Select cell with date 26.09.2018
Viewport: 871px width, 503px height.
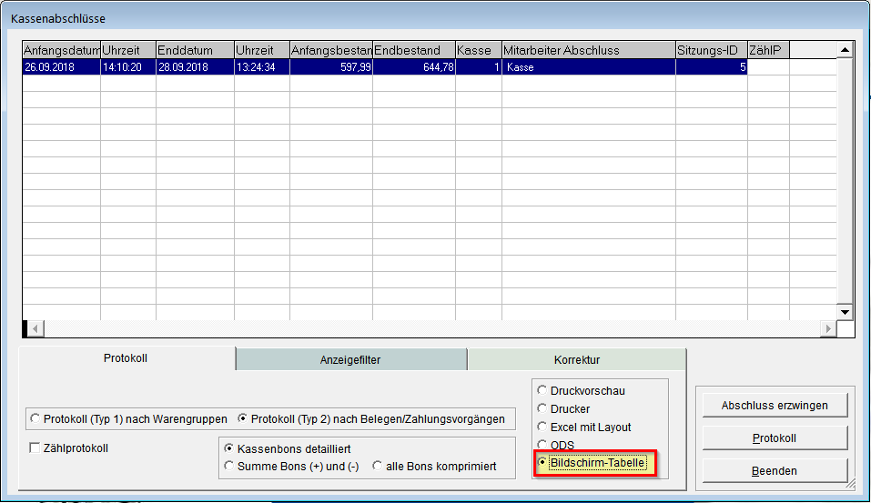click(62, 67)
